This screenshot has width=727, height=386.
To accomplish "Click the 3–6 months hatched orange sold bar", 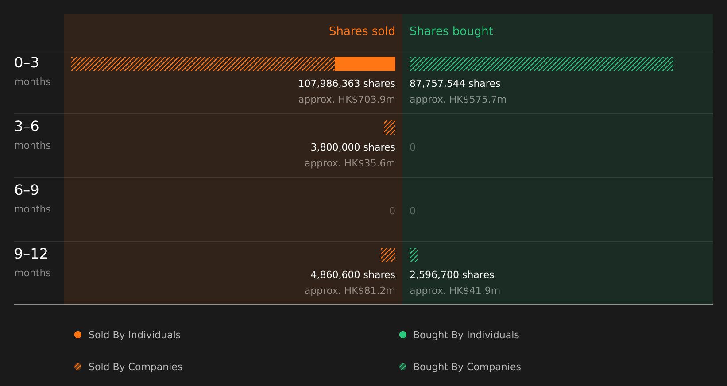I will (x=390, y=127).
